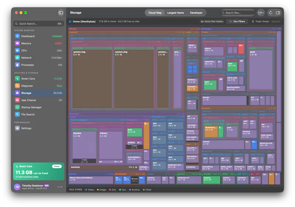
Task: Select the Storage sidebar item
Action: [x=39, y=93]
